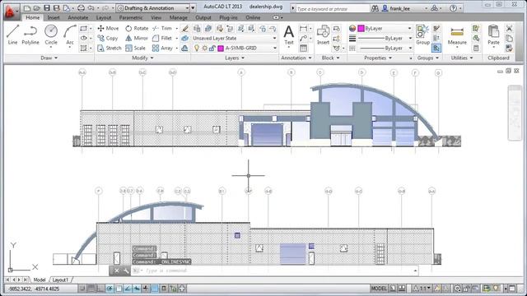Screen dimensions: 527x296
Task: Click the Insert block tool
Action: coord(323,35)
